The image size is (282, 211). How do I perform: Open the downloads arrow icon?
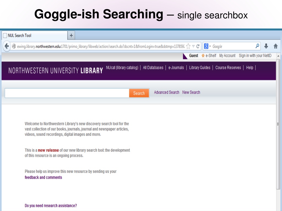(266, 46)
